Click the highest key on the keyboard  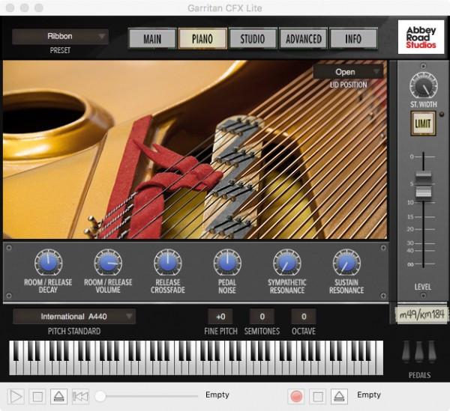pos(379,358)
